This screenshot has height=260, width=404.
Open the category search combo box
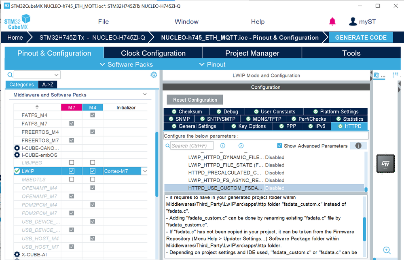coord(37,75)
